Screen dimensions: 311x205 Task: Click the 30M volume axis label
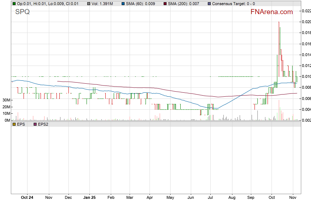[x=5, y=100]
